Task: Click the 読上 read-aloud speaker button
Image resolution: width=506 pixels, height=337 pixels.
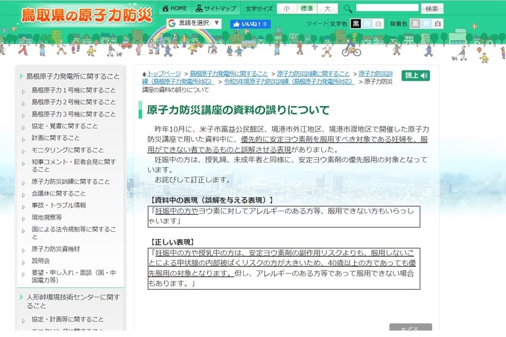Action: 415,75
